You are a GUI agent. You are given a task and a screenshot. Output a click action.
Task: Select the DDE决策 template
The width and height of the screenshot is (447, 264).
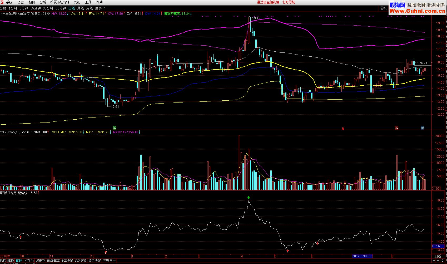pyautogui.click(x=67, y=261)
